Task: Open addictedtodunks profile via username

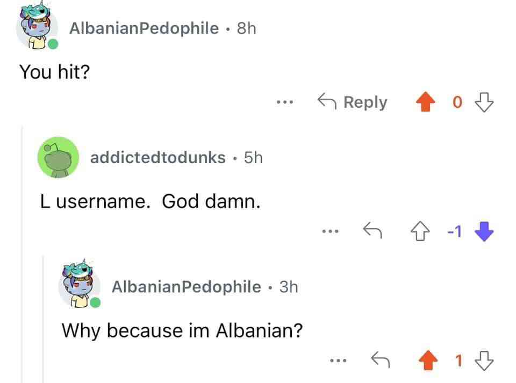Action: [157, 157]
